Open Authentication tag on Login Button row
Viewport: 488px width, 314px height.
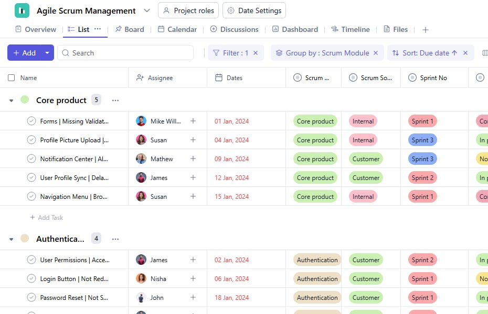(317, 278)
